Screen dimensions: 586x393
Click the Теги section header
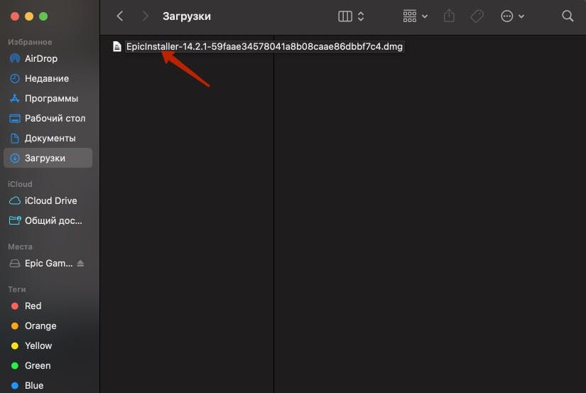click(x=17, y=289)
